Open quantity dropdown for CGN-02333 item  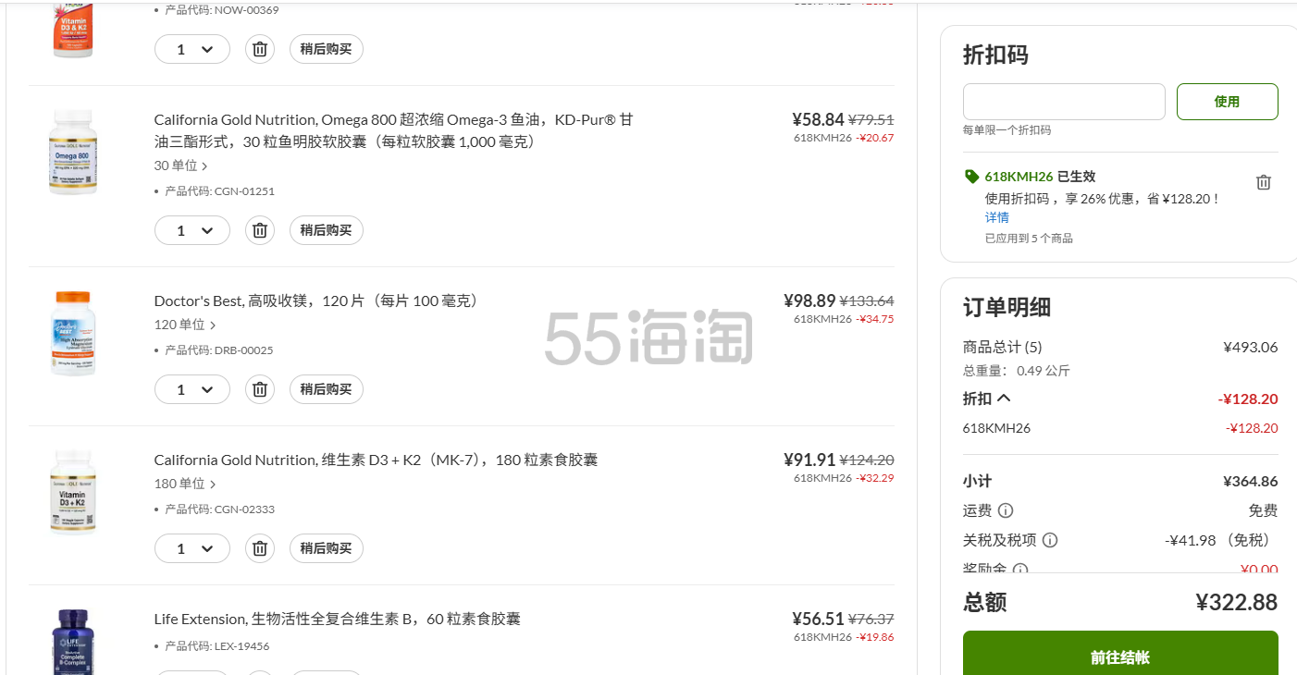191,548
